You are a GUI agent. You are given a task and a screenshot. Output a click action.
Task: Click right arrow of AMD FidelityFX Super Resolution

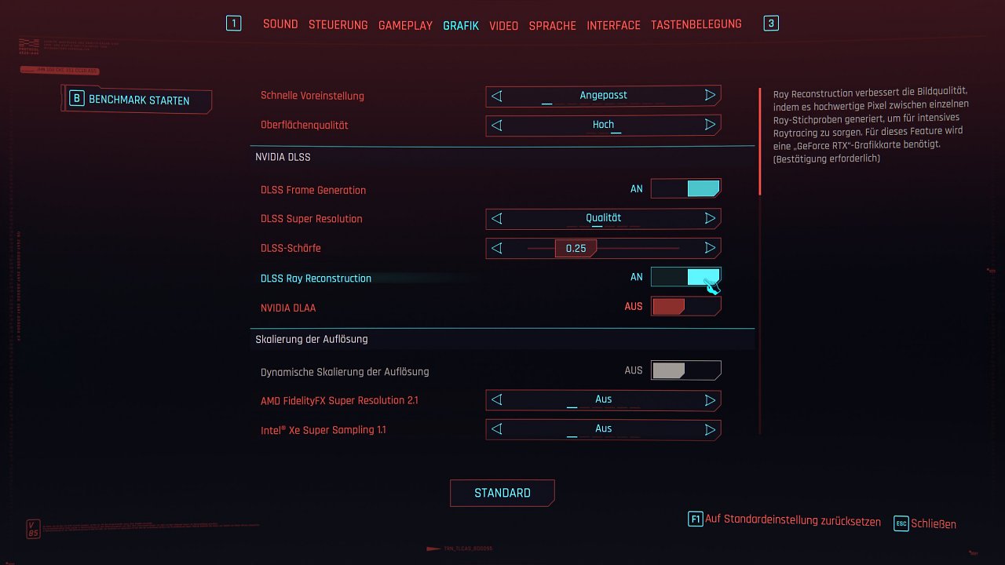(x=711, y=400)
